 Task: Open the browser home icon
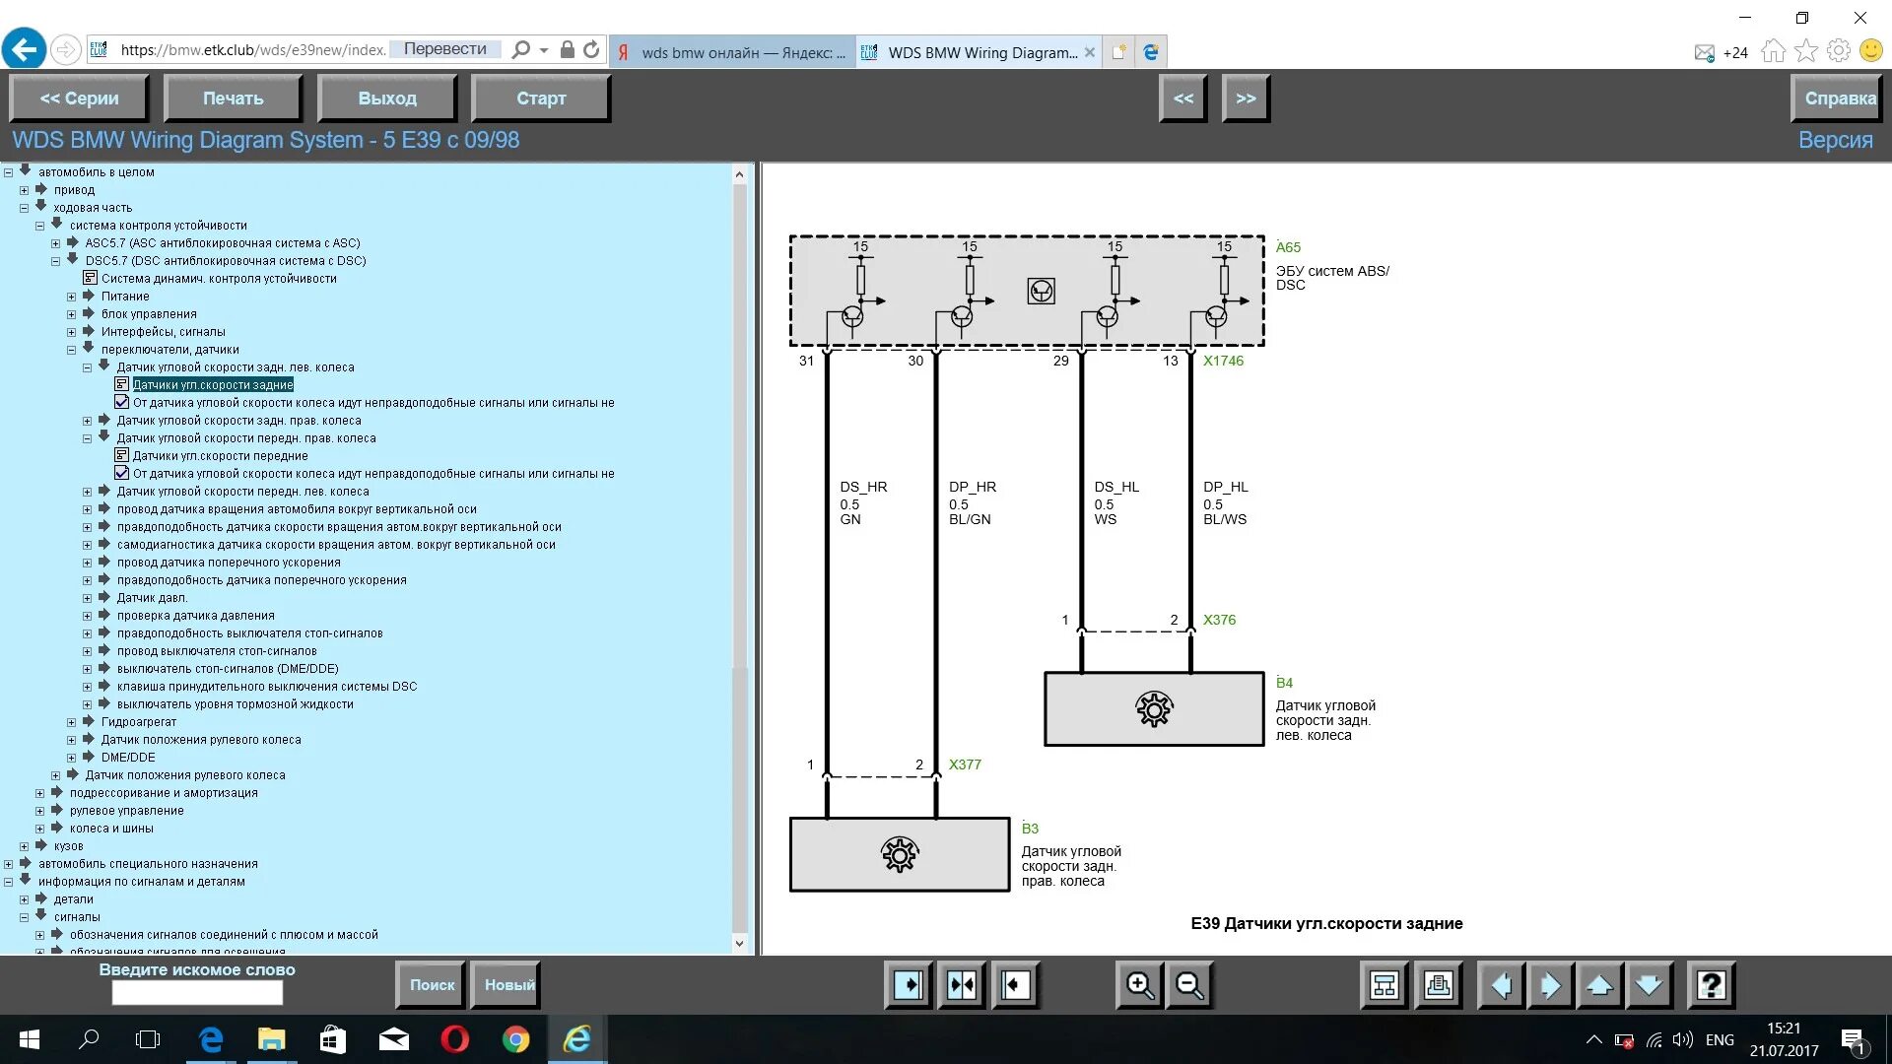(1774, 51)
